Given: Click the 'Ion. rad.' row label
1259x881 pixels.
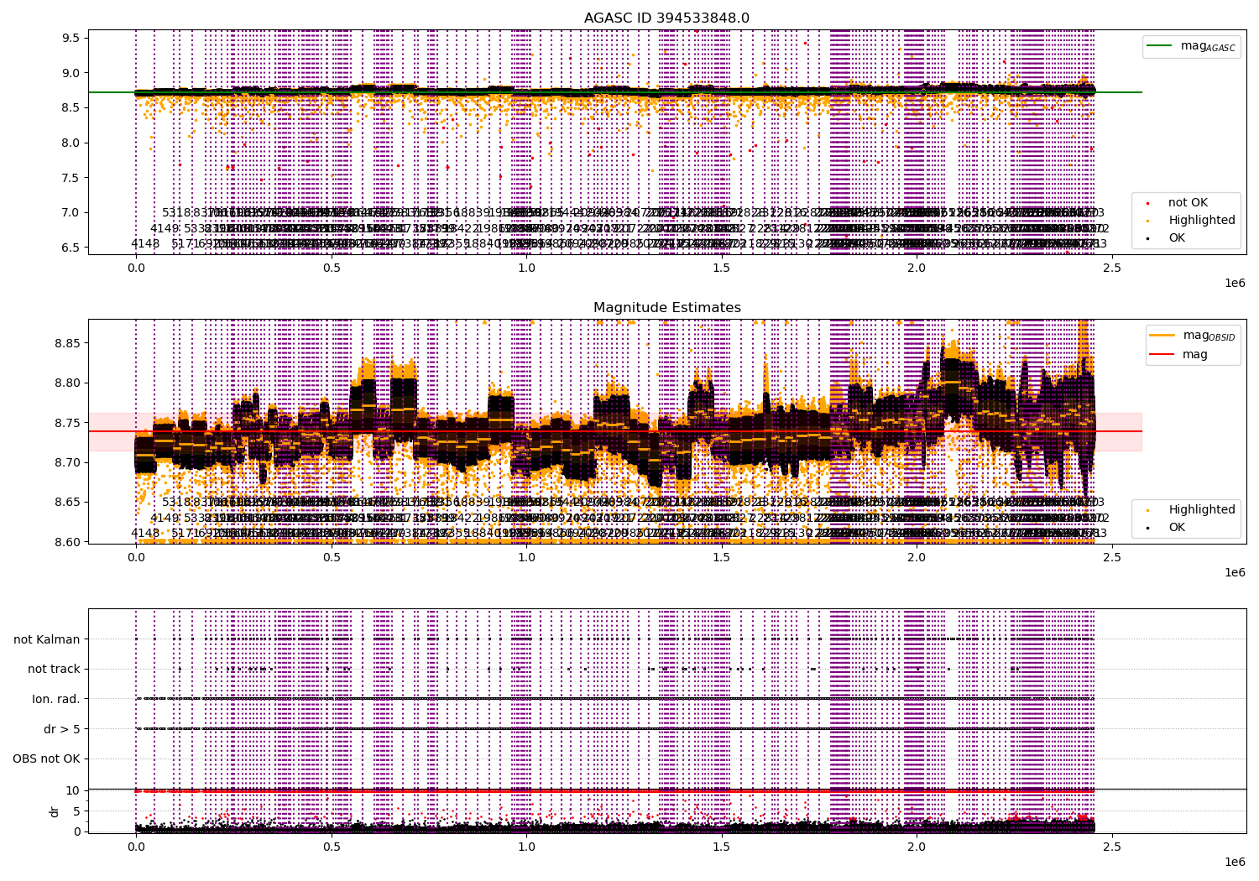Looking at the screenshot, I should point(56,699).
